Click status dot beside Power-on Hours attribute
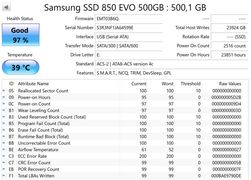251x180 pixels. point(4,97)
